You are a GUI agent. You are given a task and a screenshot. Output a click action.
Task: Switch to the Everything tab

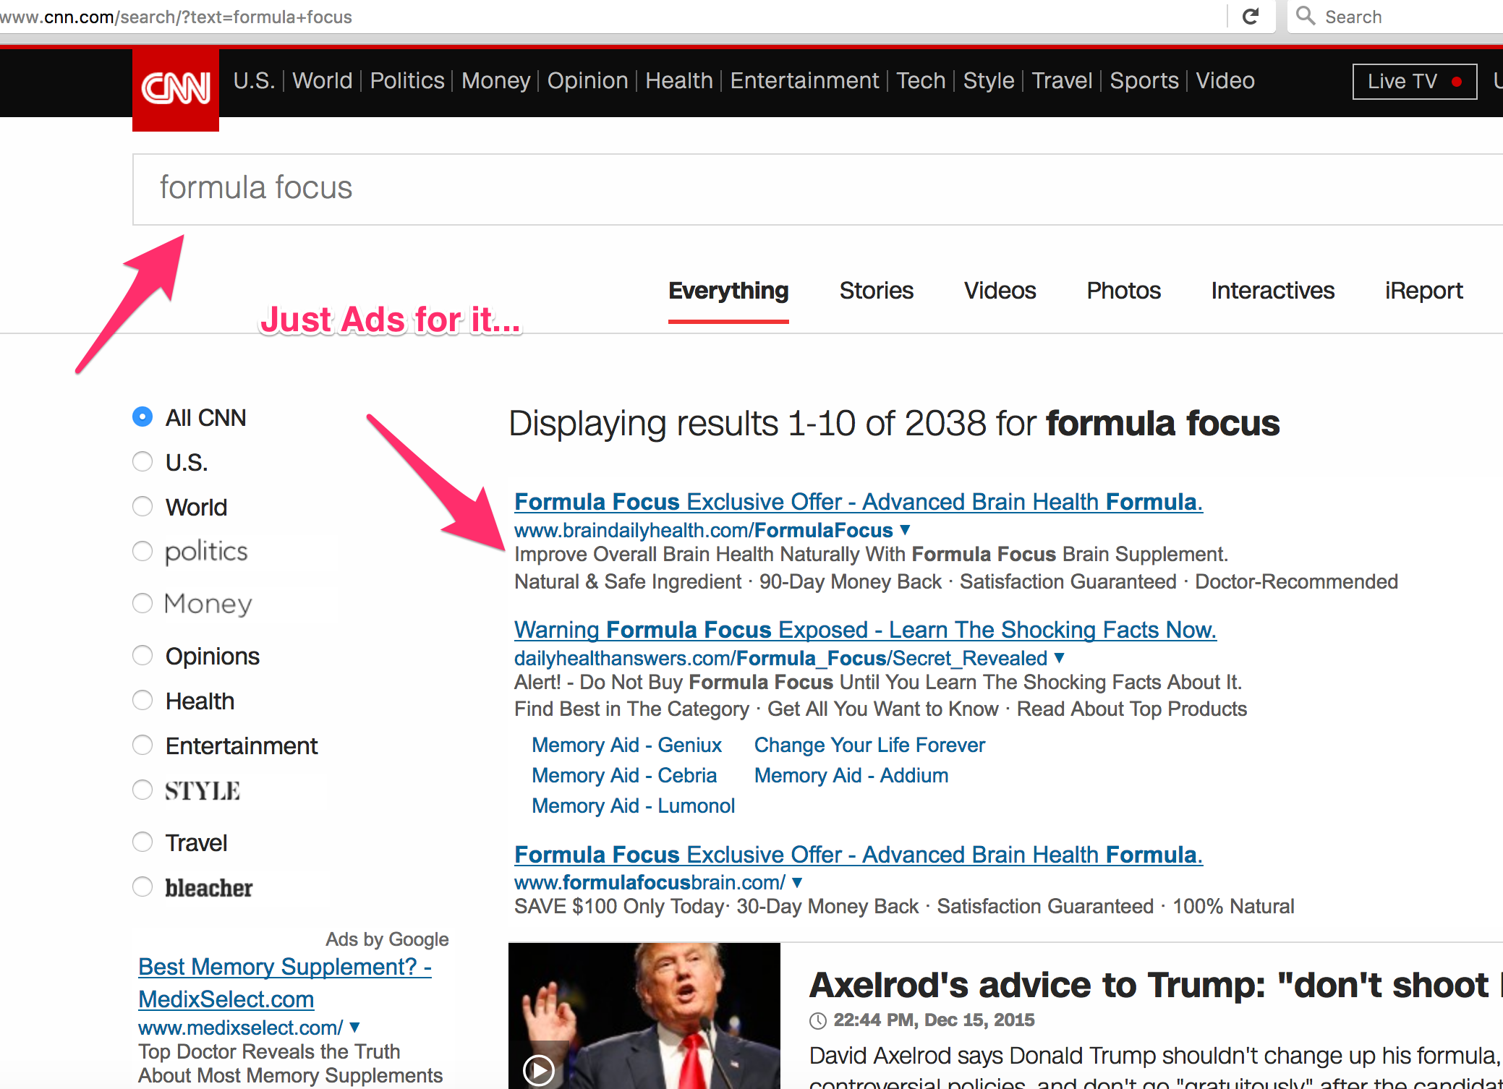coord(728,291)
